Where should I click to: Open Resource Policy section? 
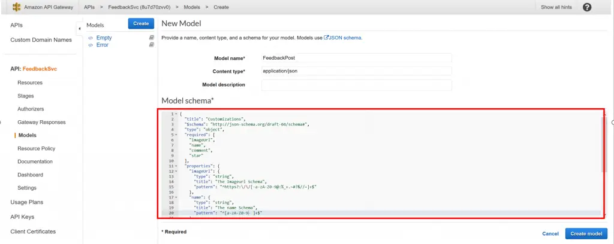tap(37, 148)
